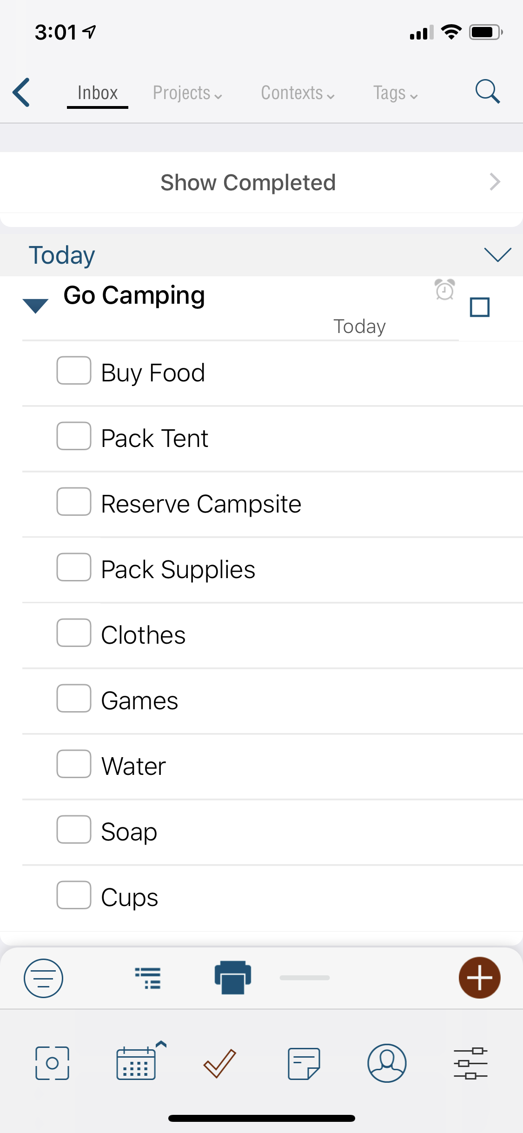The image size is (523, 1133).
Task: Check the Reserve Campsite checkbox
Action: click(73, 501)
